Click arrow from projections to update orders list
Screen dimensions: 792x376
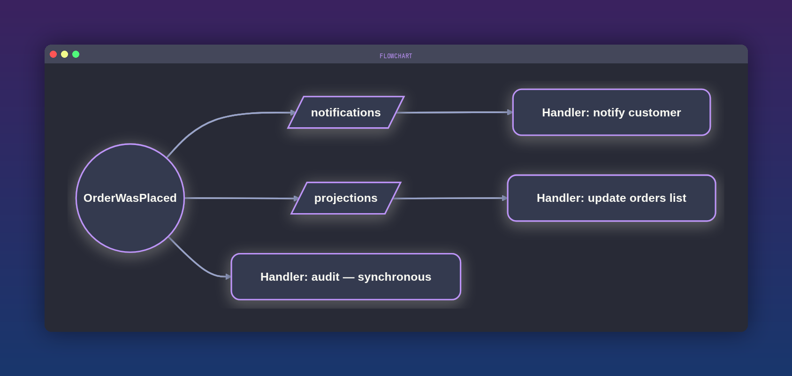coord(450,198)
